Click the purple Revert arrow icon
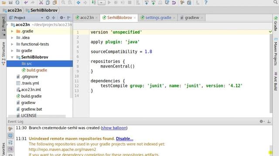 [x=174, y=3]
